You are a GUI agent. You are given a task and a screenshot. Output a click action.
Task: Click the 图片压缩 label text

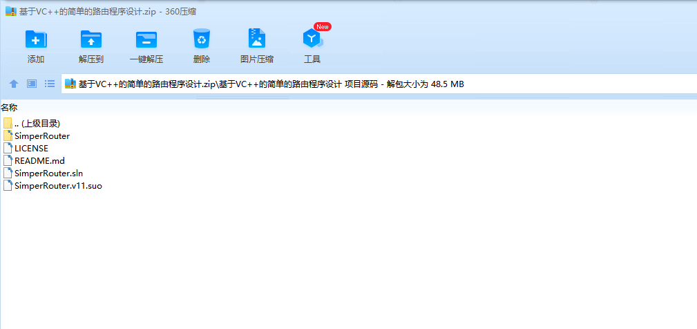pyautogui.click(x=257, y=59)
